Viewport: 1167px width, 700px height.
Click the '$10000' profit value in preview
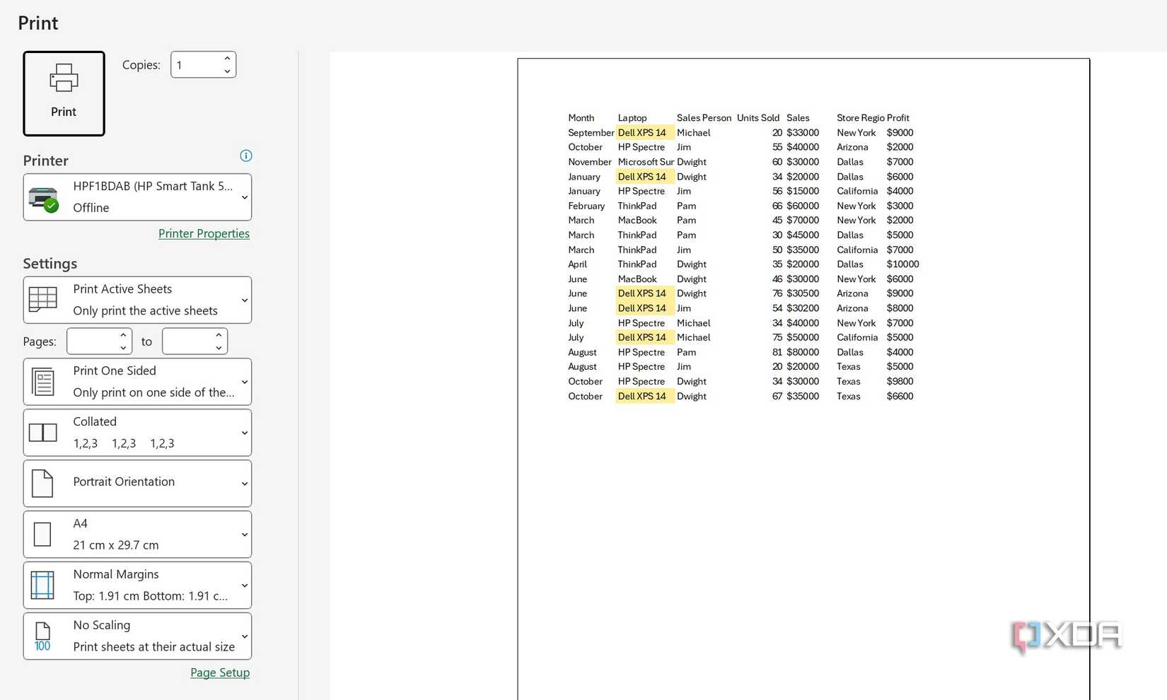tap(903, 264)
